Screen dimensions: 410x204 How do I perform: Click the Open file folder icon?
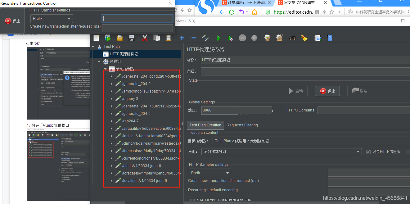point(119,38)
